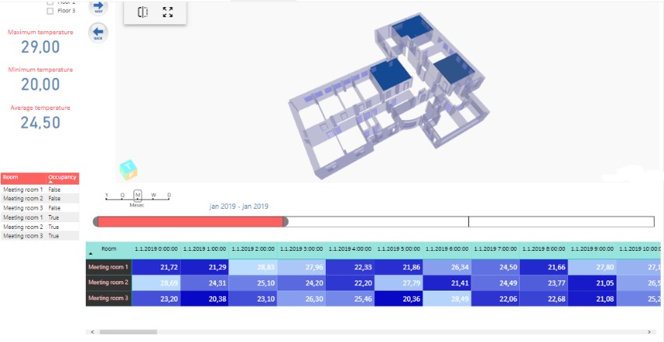Click the 24,50 cell at 7:00:00
Screen dimensions: 664x342
click(x=496, y=267)
